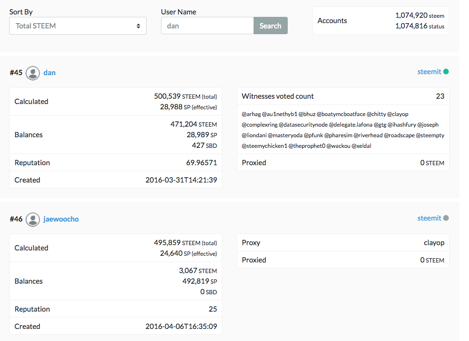Open jaewoocho's username link
The width and height of the screenshot is (469, 341).
[x=61, y=219]
